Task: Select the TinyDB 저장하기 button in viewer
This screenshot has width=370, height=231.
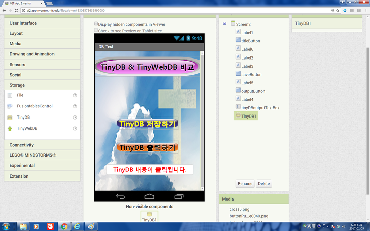Action: pos(147,123)
